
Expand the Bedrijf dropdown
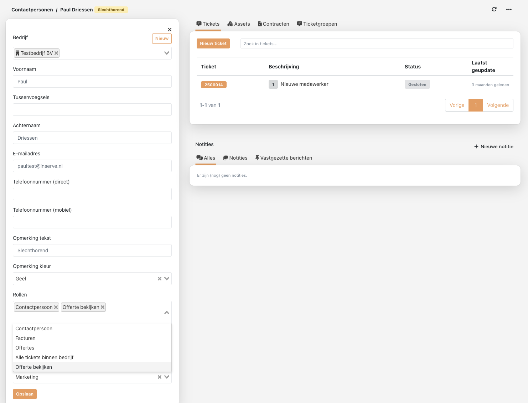(x=166, y=53)
